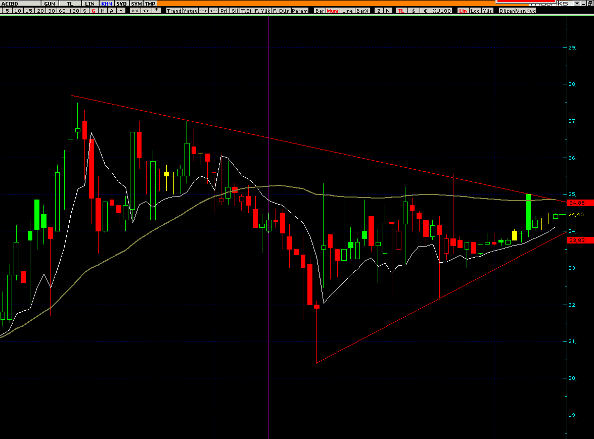Open the Param settings button
Viewport: 594px width, 439px height.
pyautogui.click(x=300, y=11)
